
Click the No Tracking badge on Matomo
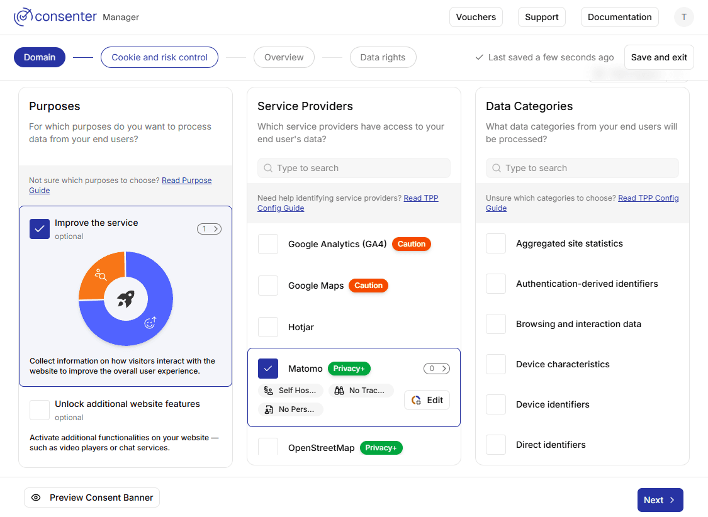click(361, 390)
